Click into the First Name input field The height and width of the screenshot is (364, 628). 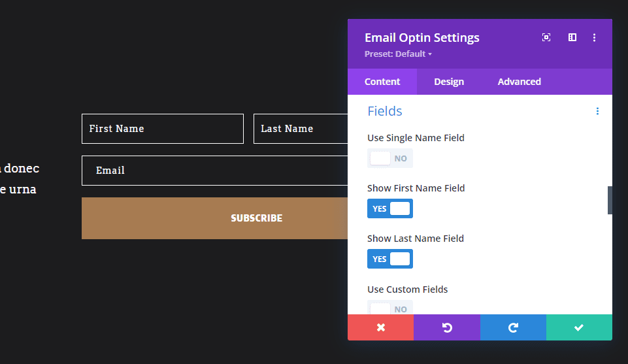click(x=162, y=129)
